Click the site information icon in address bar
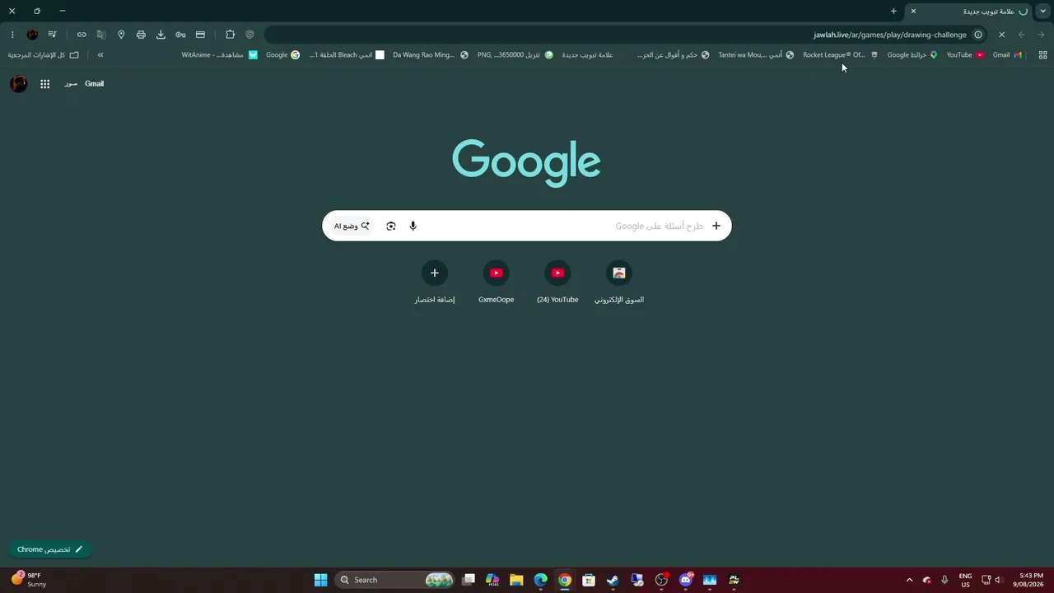Screen dimensions: 1054x593 (x=978, y=35)
